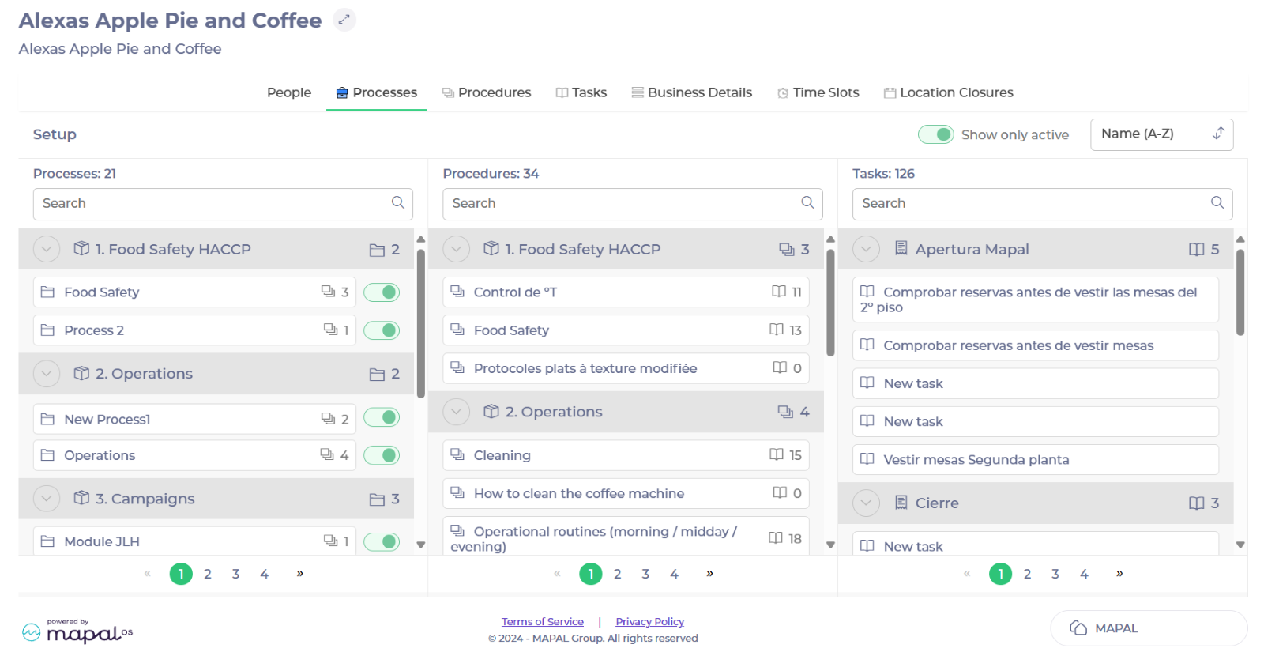Screen dimensions: 1264x652
Task: Click the magnifier icon in Processes search
Action: click(x=398, y=203)
